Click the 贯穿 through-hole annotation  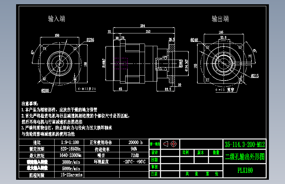(x=231, y=90)
